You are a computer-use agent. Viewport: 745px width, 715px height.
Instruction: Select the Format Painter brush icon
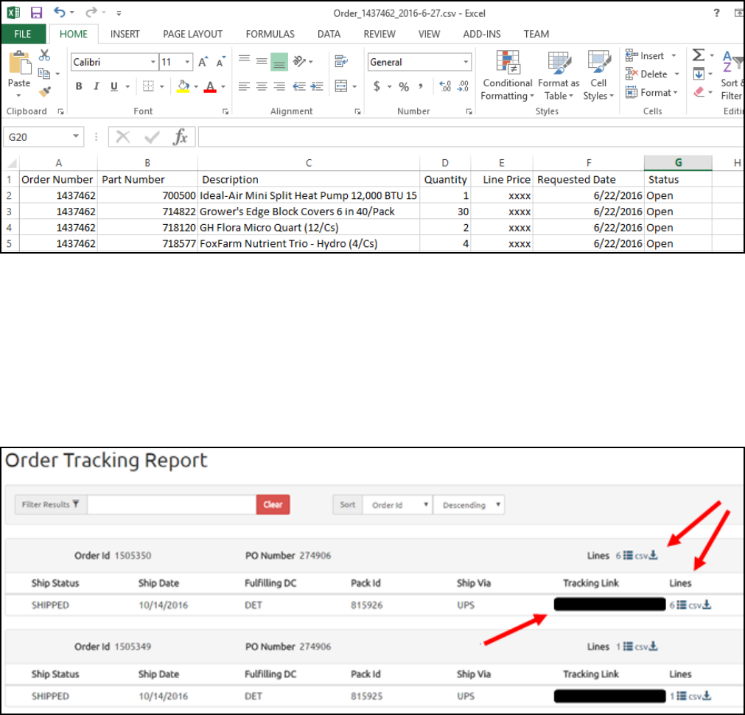[x=45, y=91]
